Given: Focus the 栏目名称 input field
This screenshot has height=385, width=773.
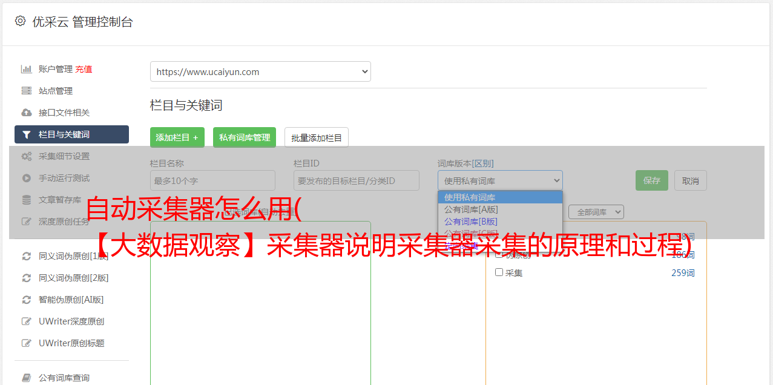Looking at the screenshot, I should [x=212, y=180].
